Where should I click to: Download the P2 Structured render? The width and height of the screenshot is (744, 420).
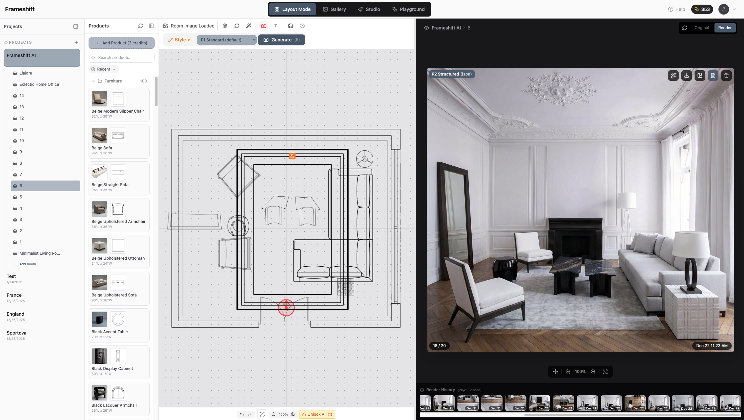pyautogui.click(x=686, y=76)
